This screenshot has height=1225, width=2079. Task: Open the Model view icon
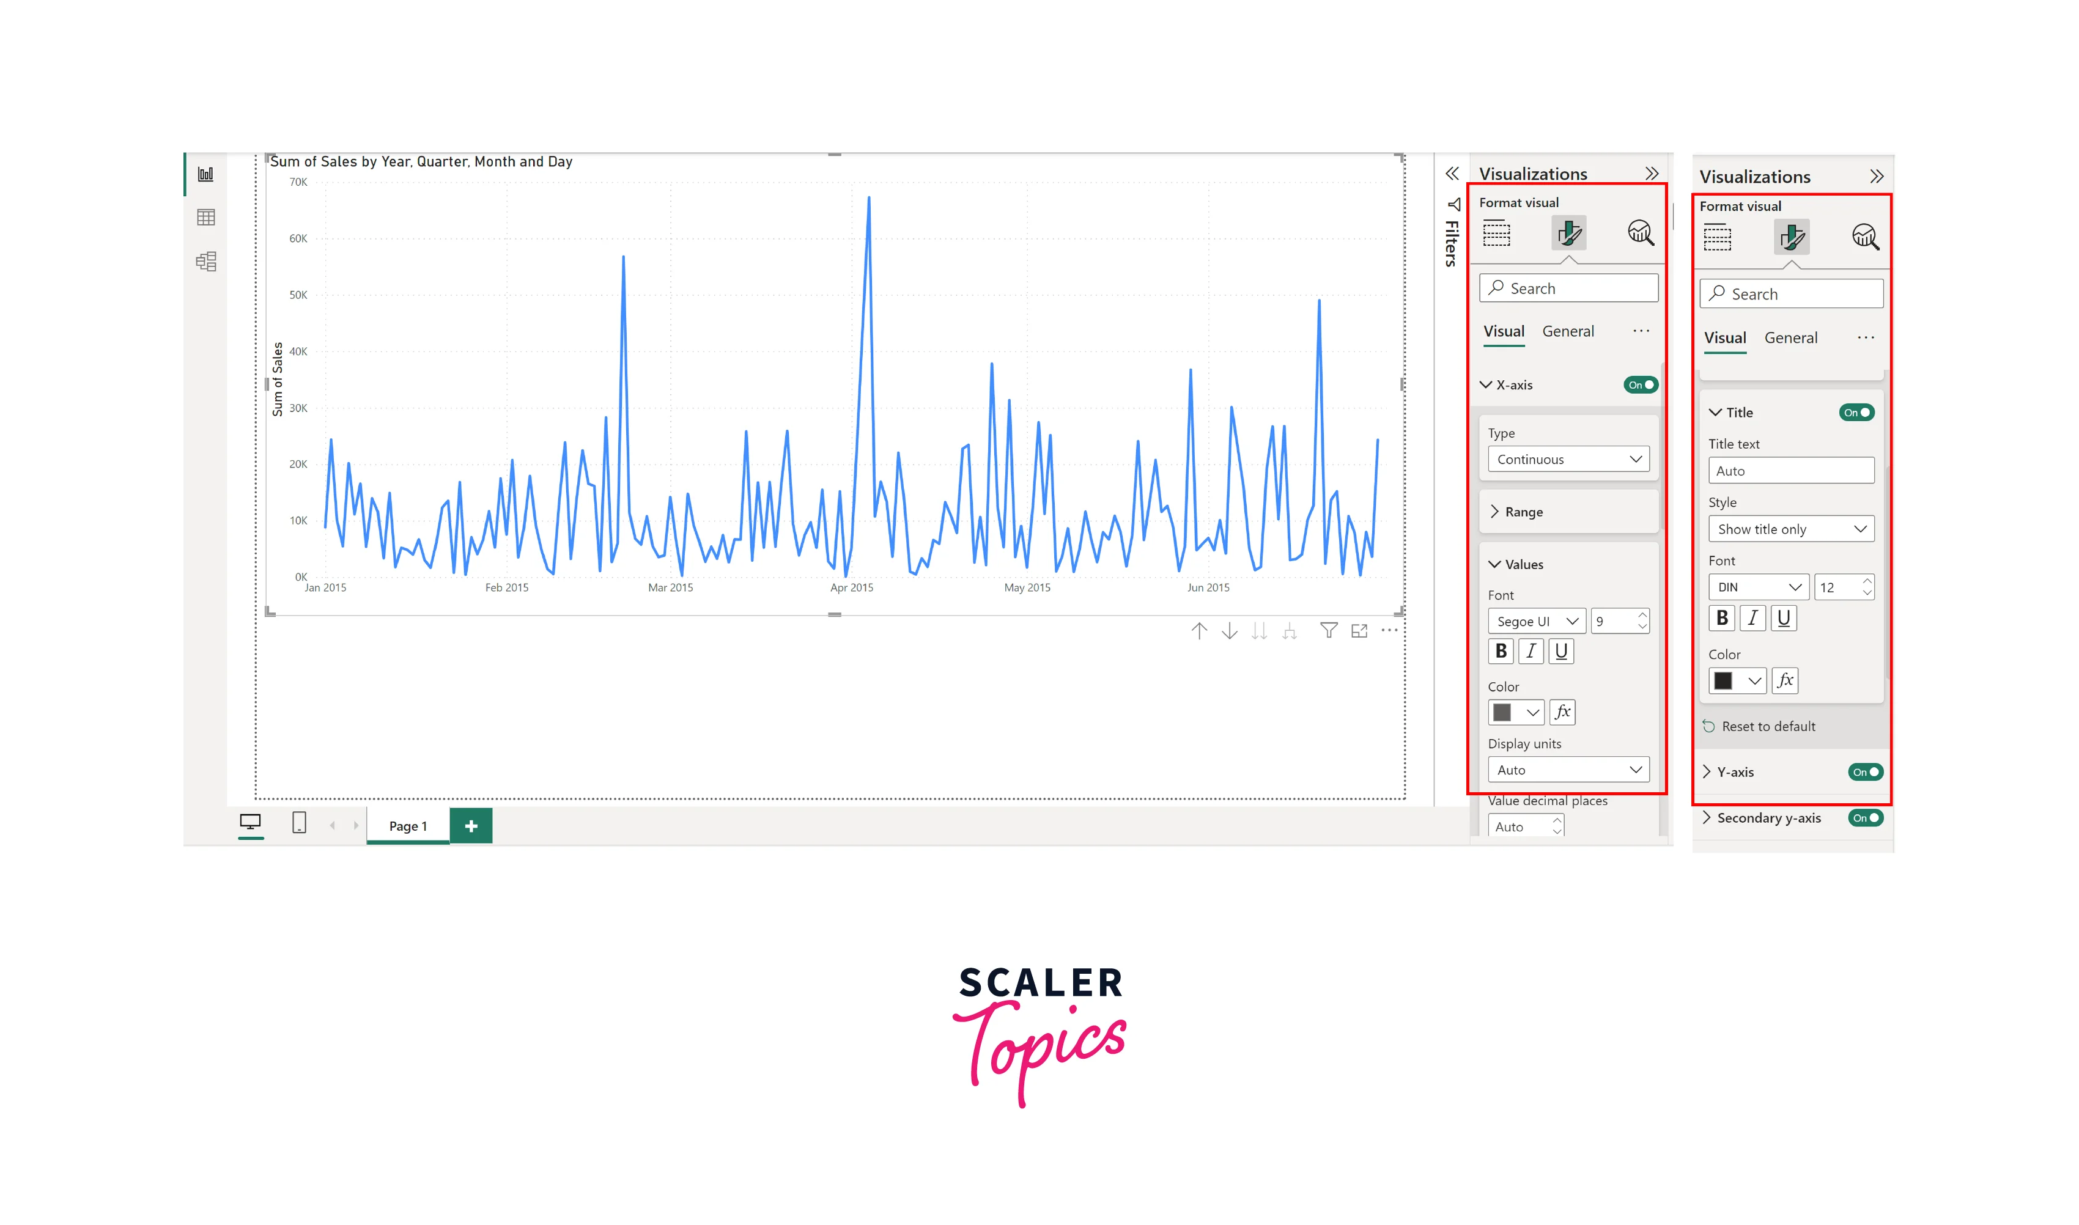(205, 262)
